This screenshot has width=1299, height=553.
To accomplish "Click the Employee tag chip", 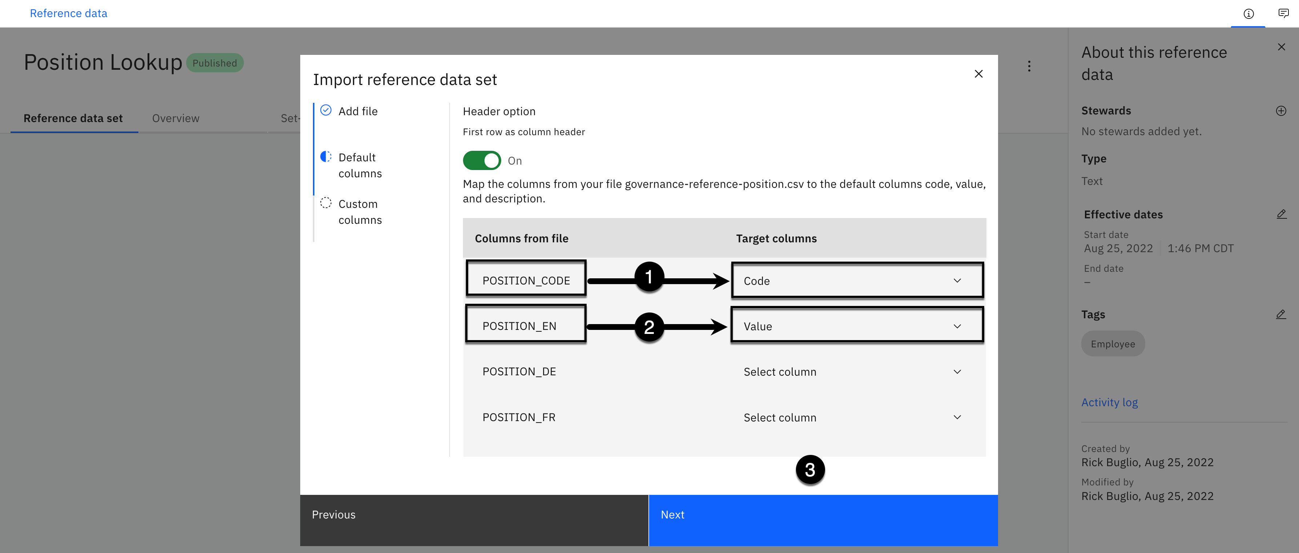I will click(1113, 344).
